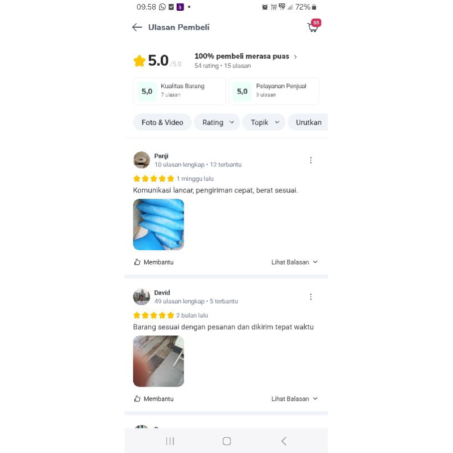The width and height of the screenshot is (453, 453).
Task: Tap Panji's profile avatar
Action: tap(142, 160)
